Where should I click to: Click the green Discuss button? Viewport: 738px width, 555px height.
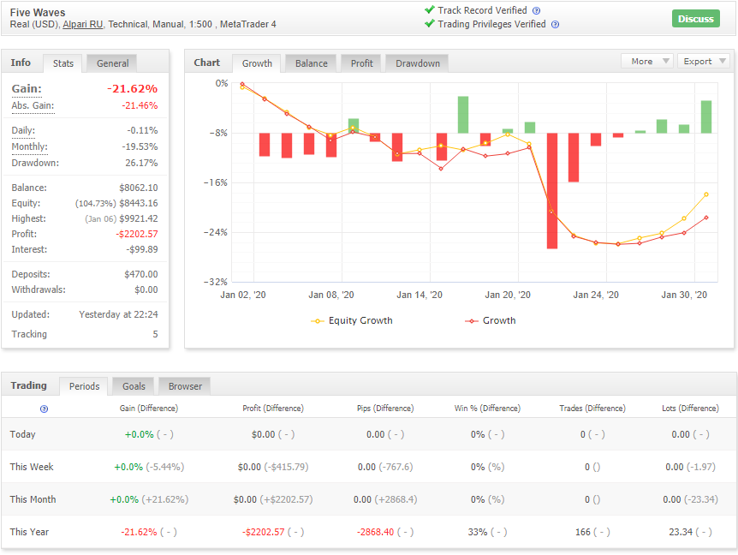tap(696, 19)
